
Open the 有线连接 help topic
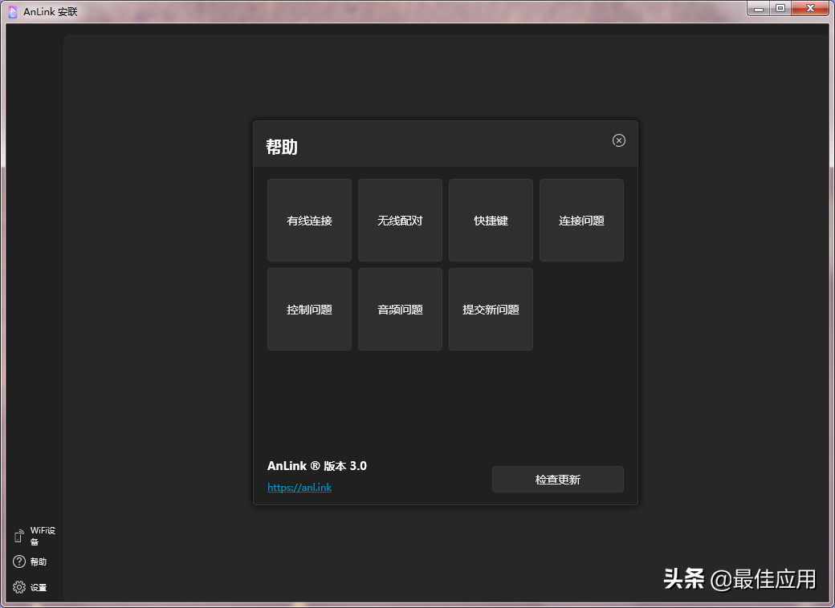pos(309,220)
